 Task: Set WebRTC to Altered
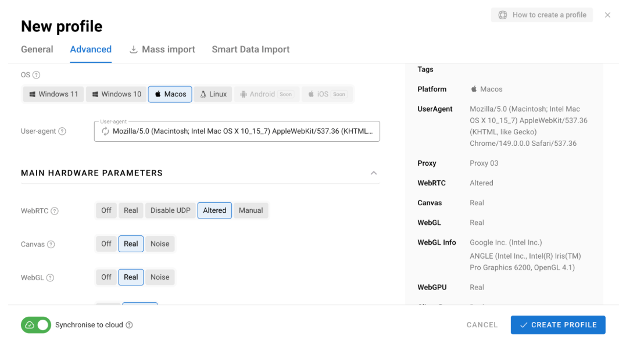coord(214,210)
